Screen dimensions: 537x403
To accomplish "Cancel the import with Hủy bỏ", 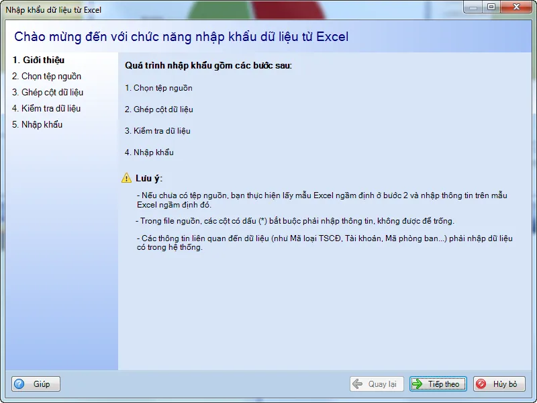I will tap(499, 384).
